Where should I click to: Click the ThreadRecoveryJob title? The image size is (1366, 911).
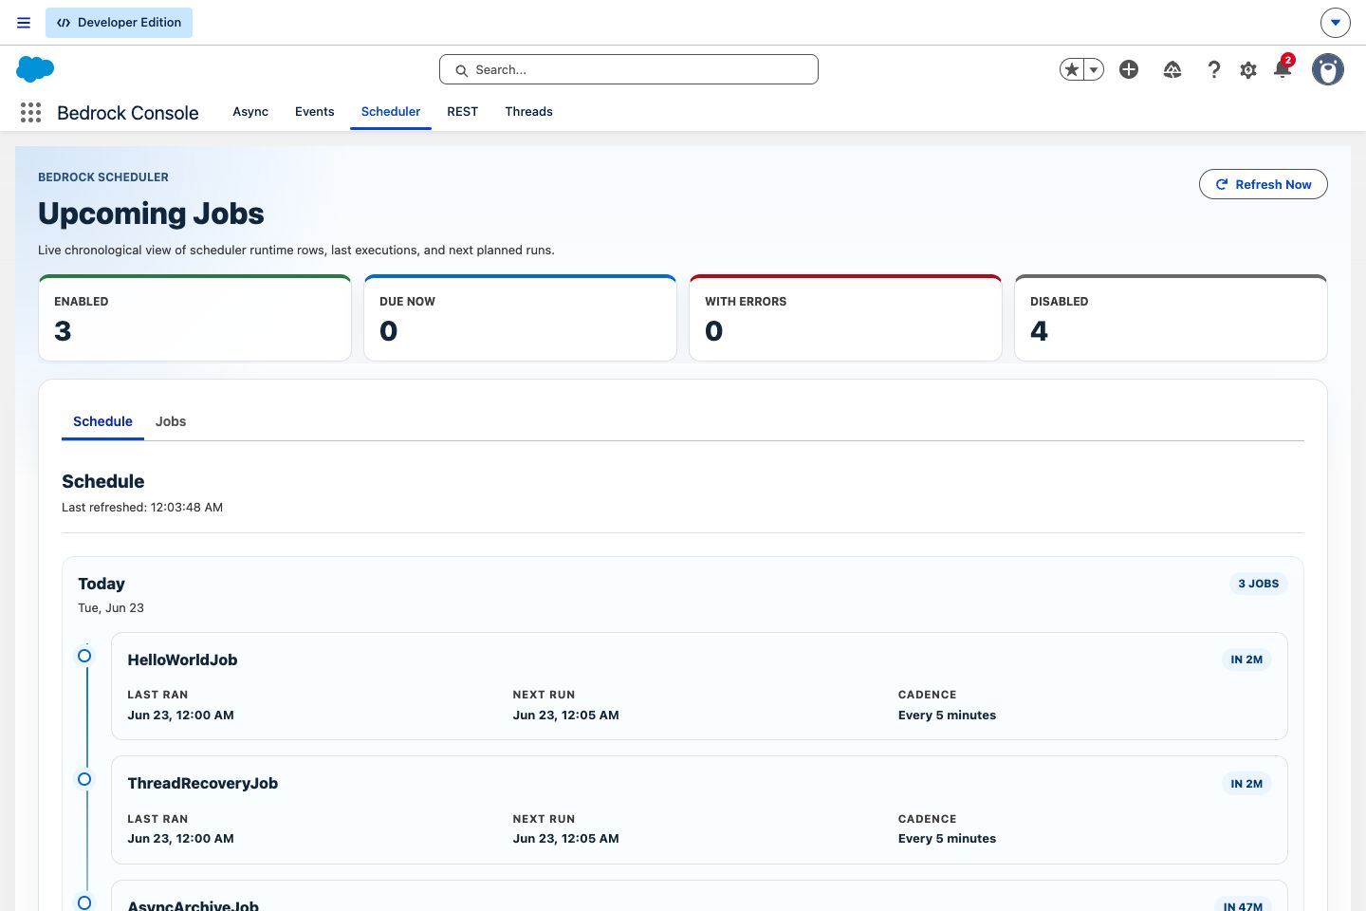pyautogui.click(x=203, y=784)
